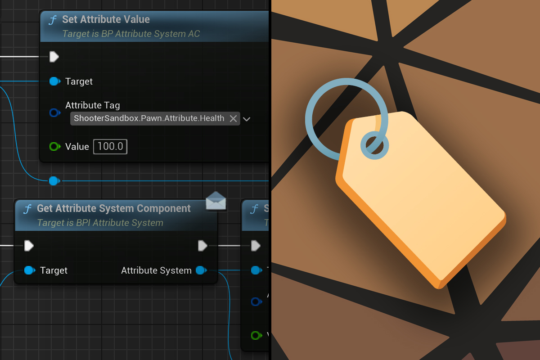This screenshot has width=540, height=360.
Task: Click the blue Target pin on Set Attribute Value
Action: point(54,81)
